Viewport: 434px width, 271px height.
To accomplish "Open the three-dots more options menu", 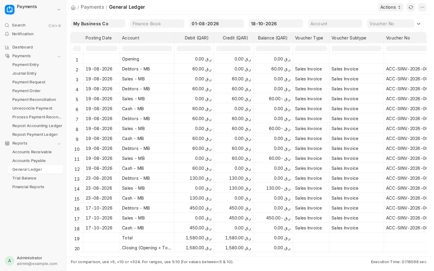I will [x=422, y=7].
